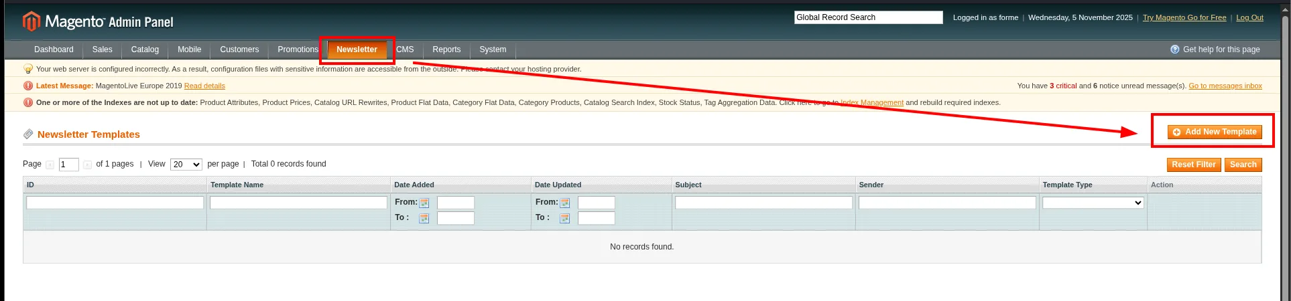Focus the Global Record Search field

[x=869, y=17]
